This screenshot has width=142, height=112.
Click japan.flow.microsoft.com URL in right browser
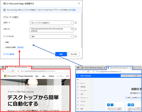pos(109,72)
